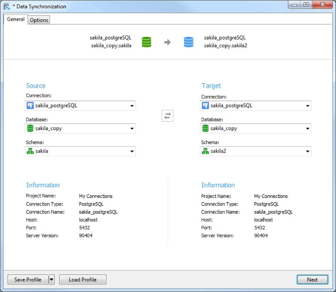Viewport: 336px width, 292px height.
Task: Click header text sakila_copy.sakila2
Action: pos(225,45)
